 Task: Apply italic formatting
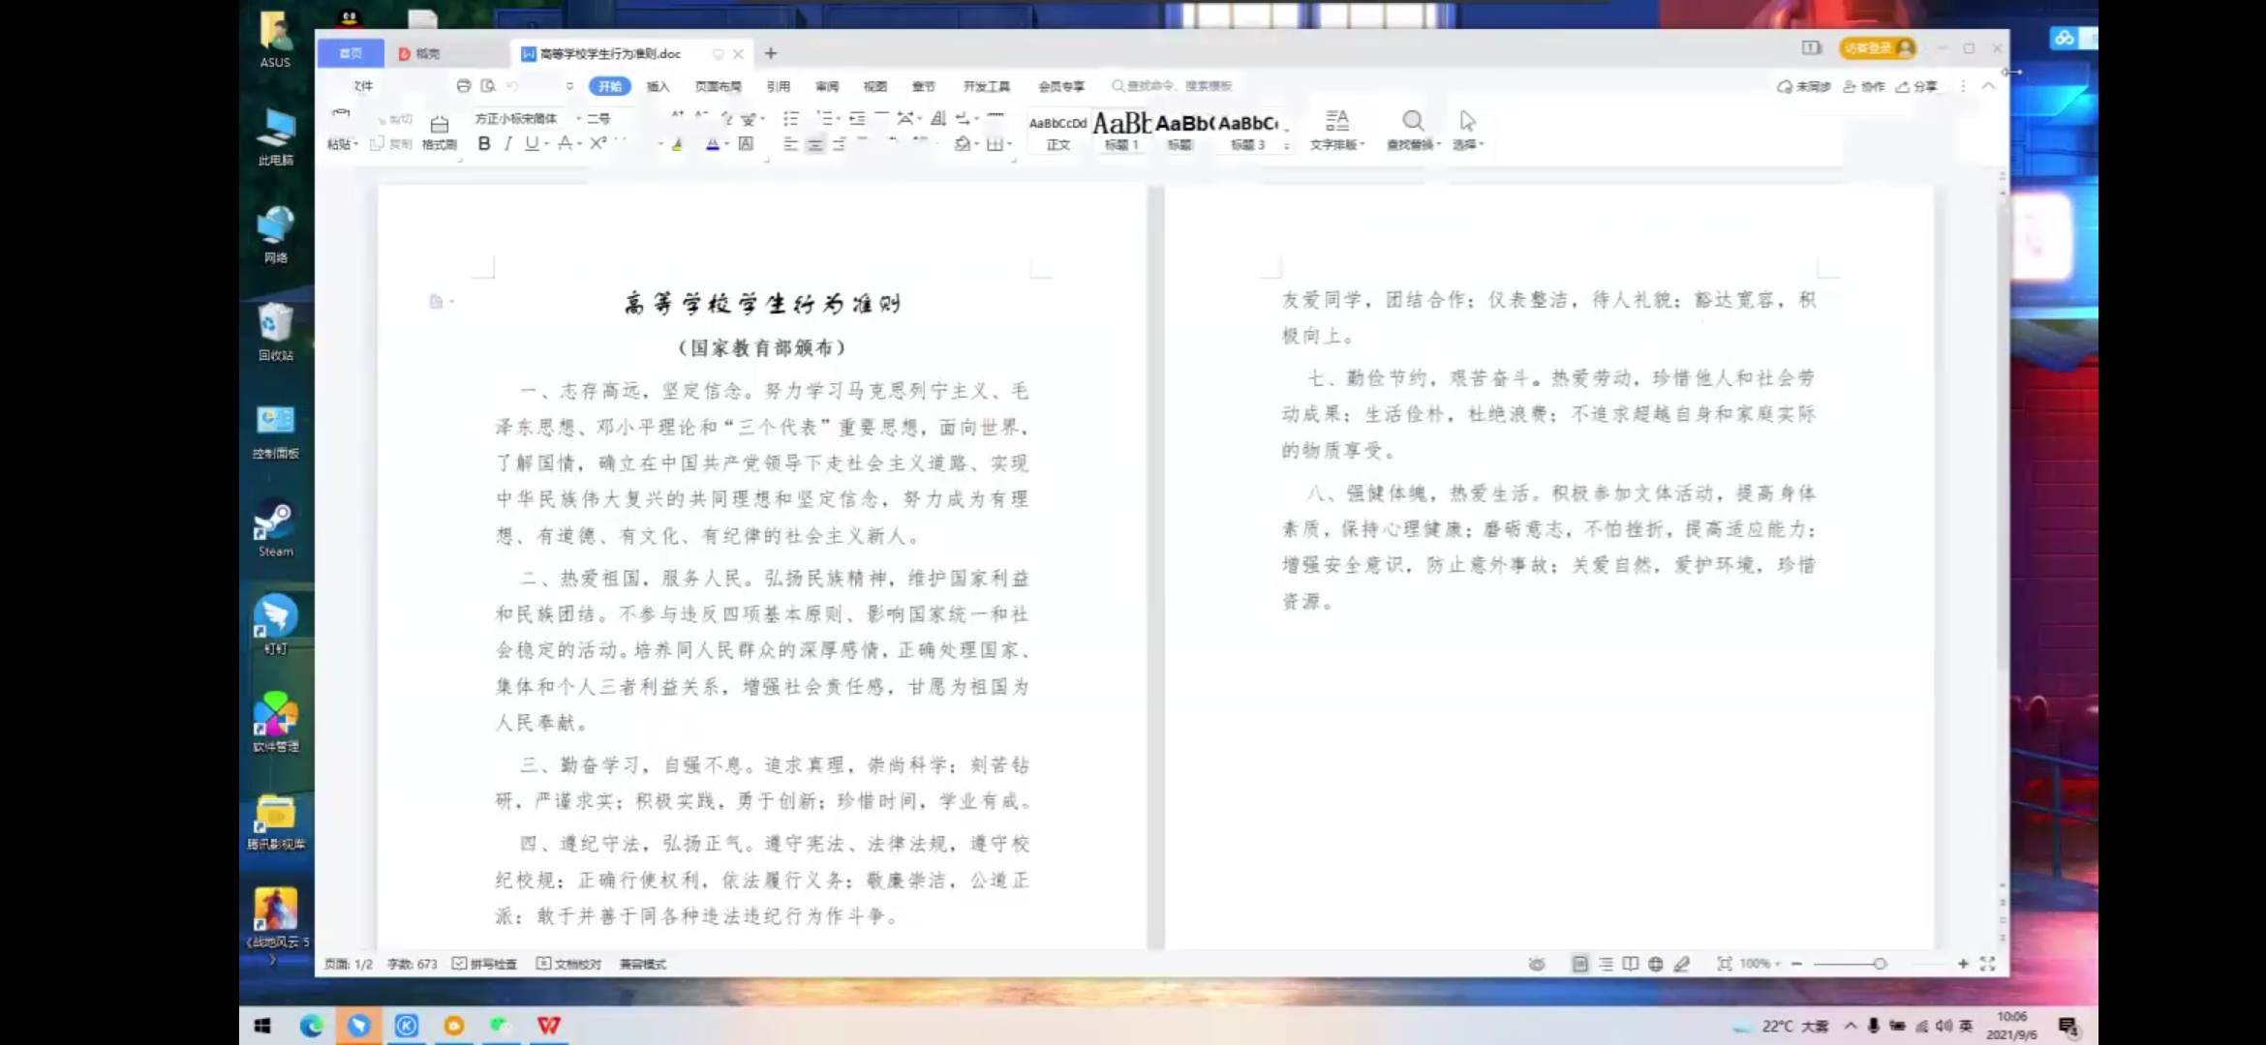tap(507, 143)
